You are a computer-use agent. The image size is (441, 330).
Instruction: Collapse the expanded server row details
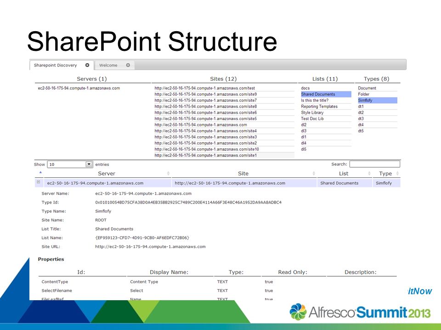point(39,182)
